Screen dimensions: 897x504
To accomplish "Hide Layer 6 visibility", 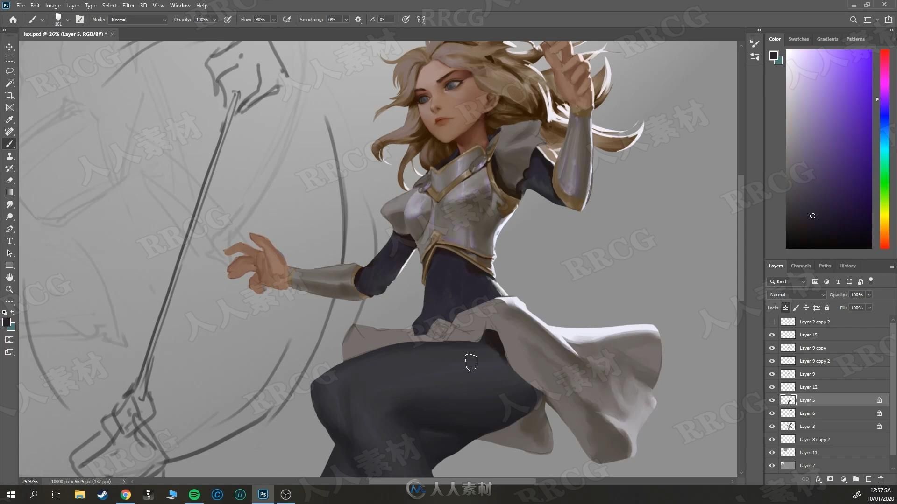I will click(x=772, y=413).
